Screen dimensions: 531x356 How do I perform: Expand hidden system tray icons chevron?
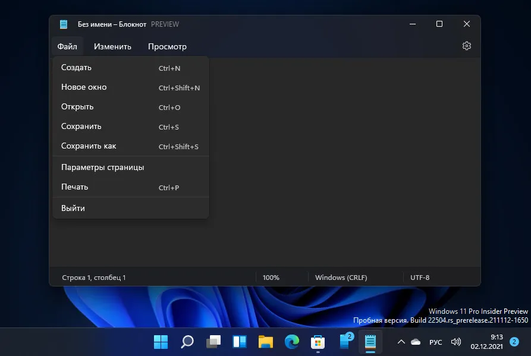(401, 342)
